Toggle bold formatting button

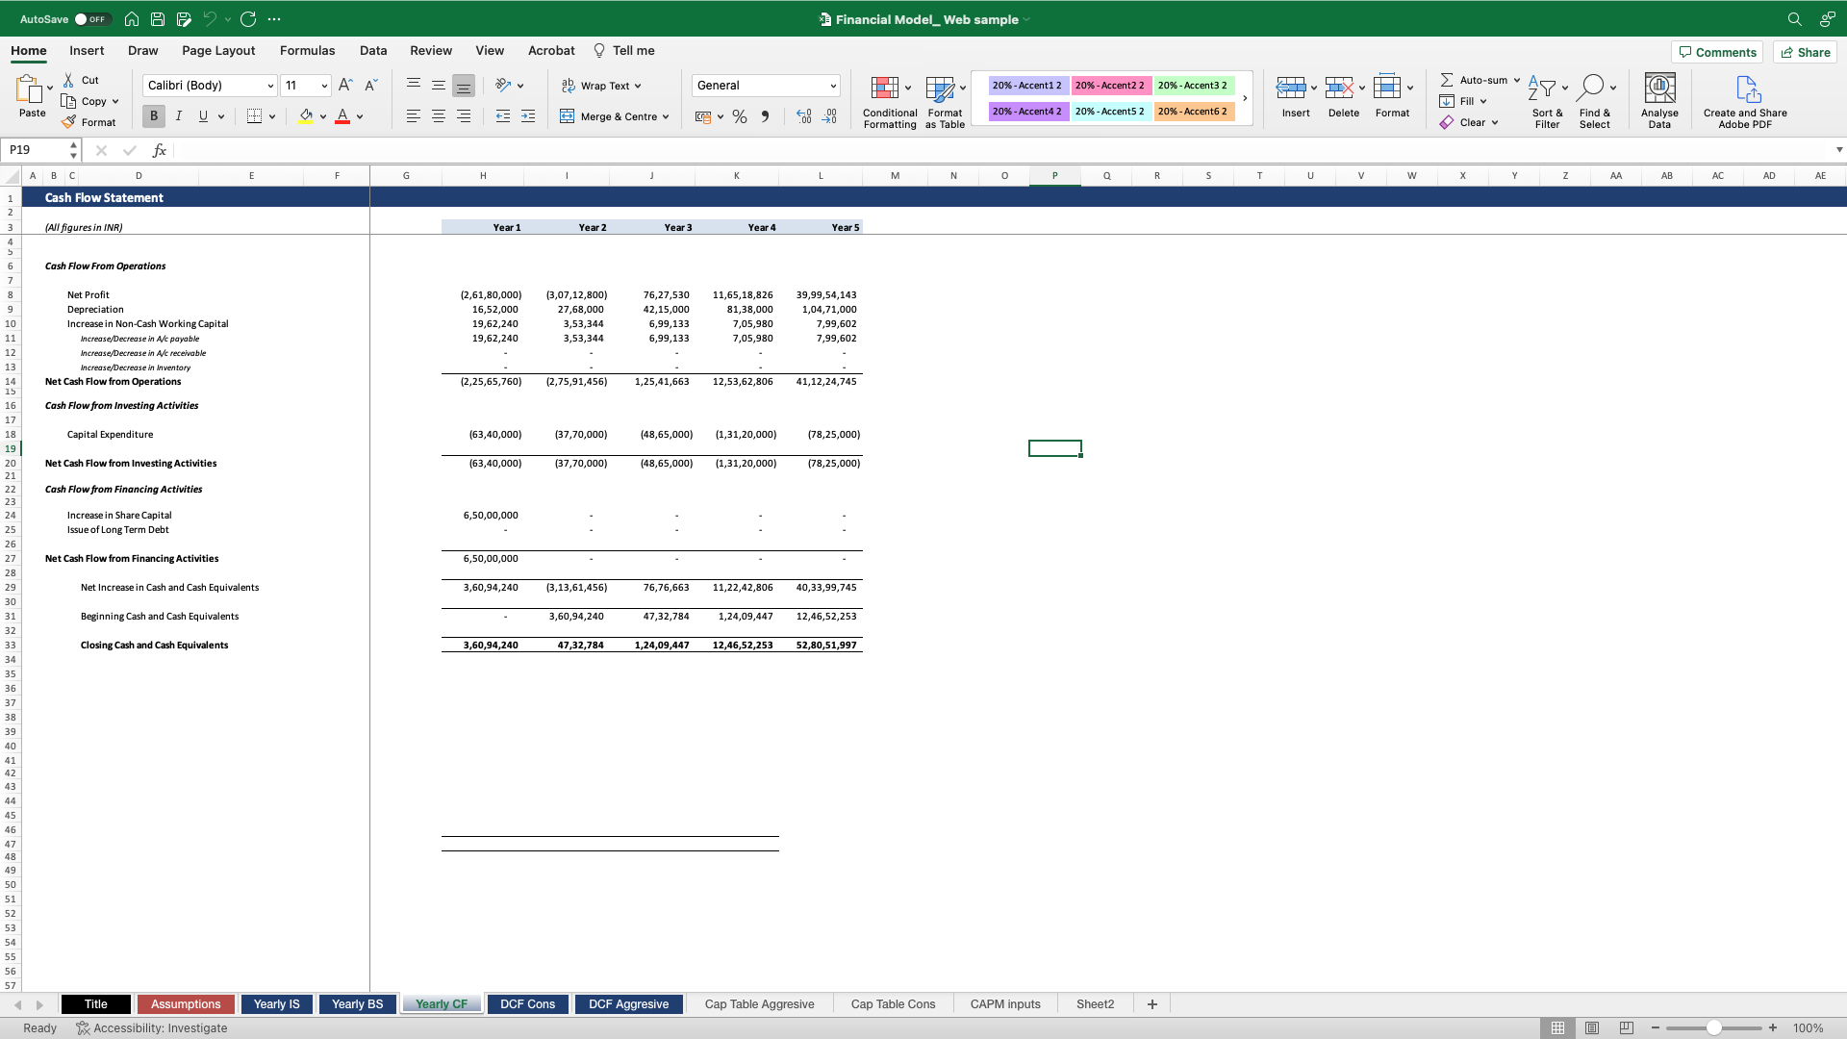(153, 116)
